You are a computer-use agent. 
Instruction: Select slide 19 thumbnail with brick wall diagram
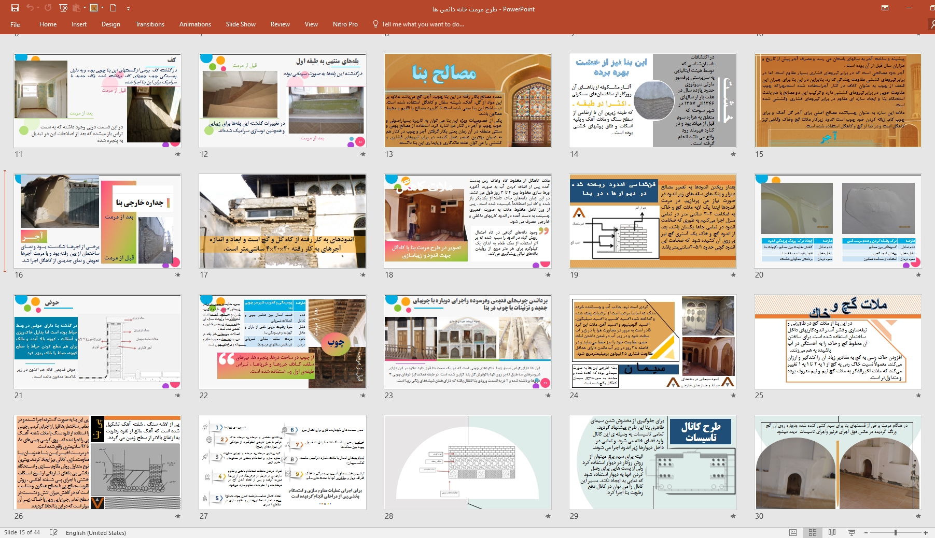coord(652,221)
